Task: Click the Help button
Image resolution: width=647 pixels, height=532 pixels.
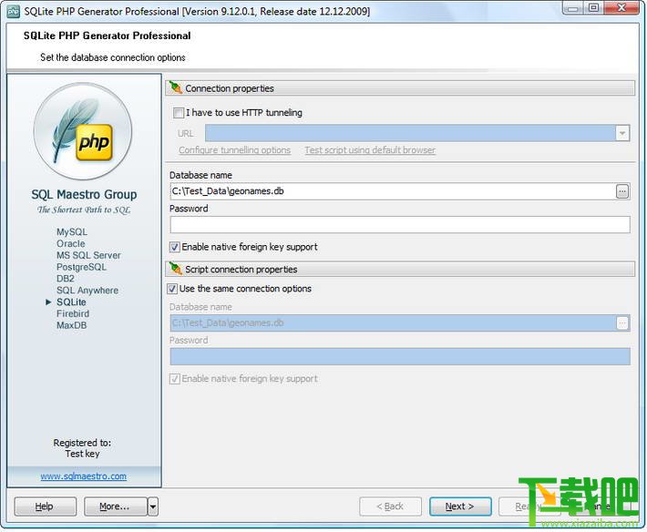Action: [x=45, y=506]
